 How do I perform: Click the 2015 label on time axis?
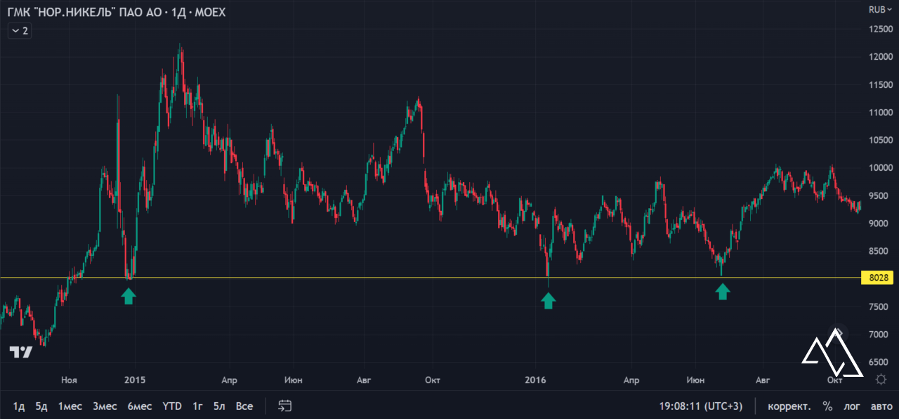(x=134, y=380)
